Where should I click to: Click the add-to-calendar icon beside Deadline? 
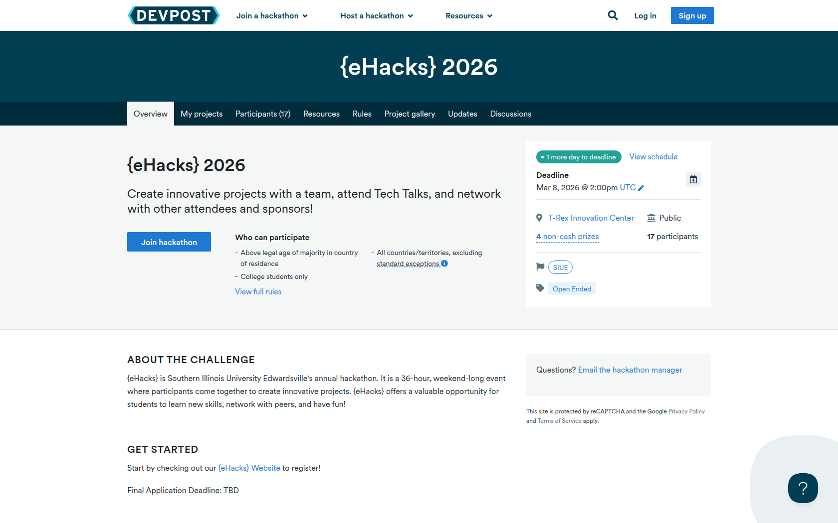point(693,179)
